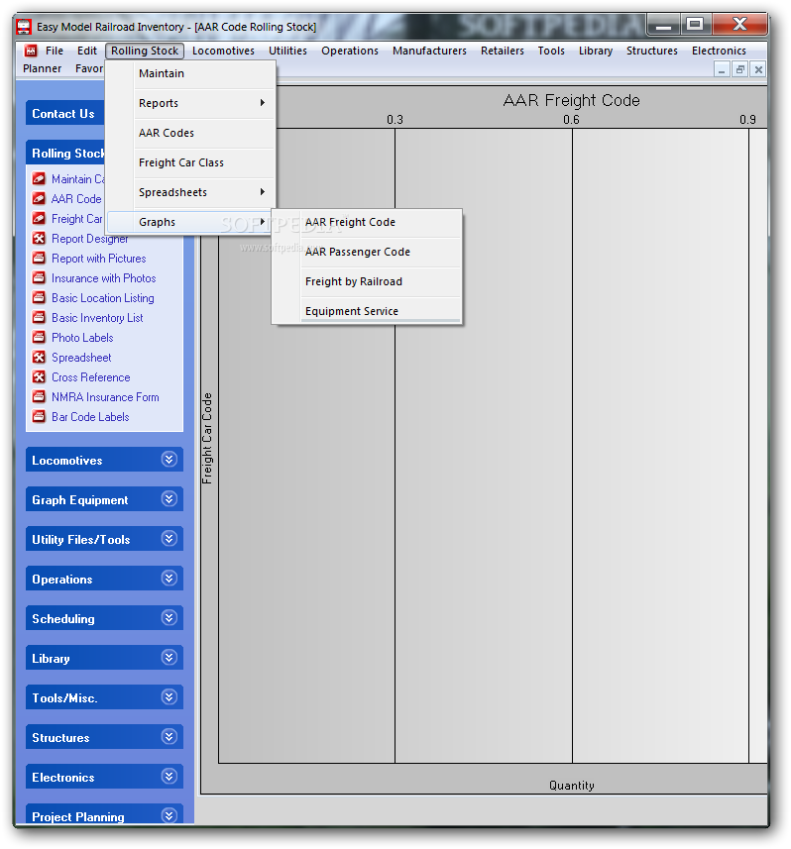Select Freight by Railroad graph
This screenshot has height=849, width=791.
point(367,281)
